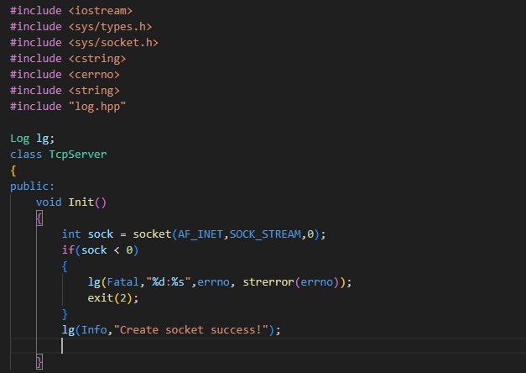Click the closing brace of Init function

pyautogui.click(x=39, y=362)
